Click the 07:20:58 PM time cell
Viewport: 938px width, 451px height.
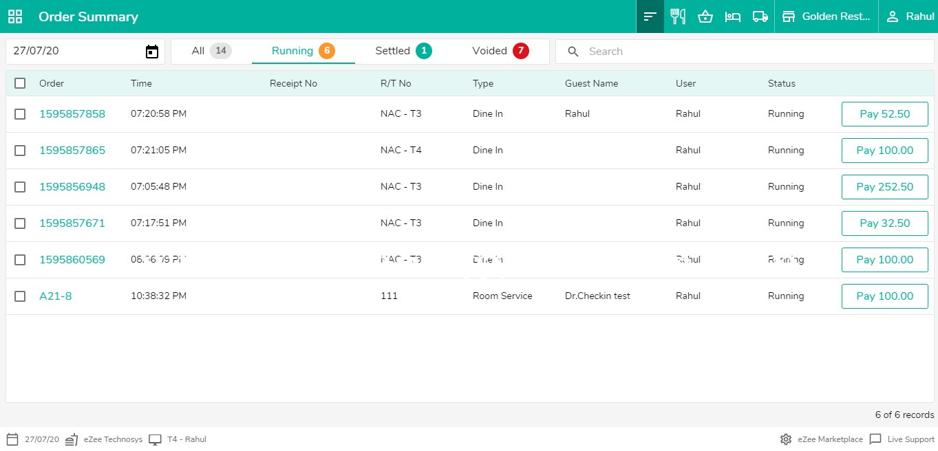[158, 114]
